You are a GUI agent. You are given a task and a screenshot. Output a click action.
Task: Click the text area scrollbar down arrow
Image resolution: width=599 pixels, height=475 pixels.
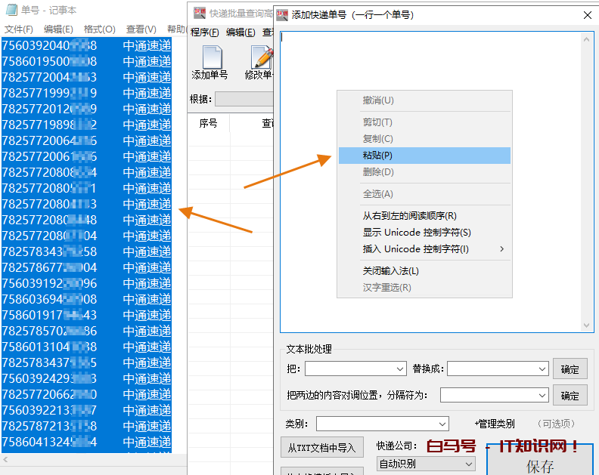click(588, 325)
